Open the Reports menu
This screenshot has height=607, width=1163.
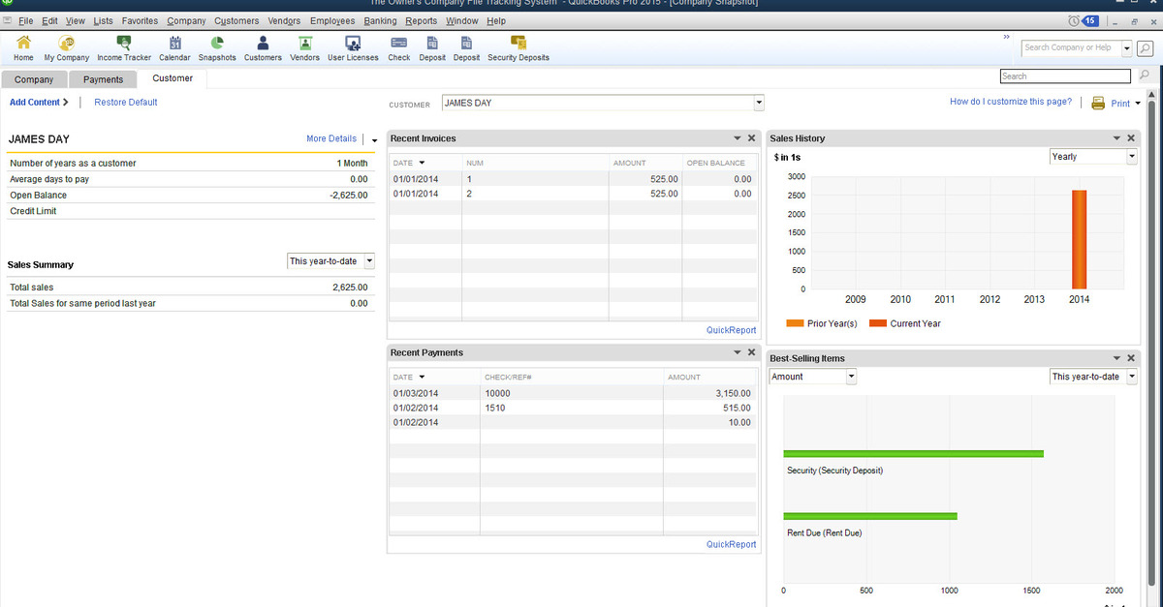pos(421,21)
